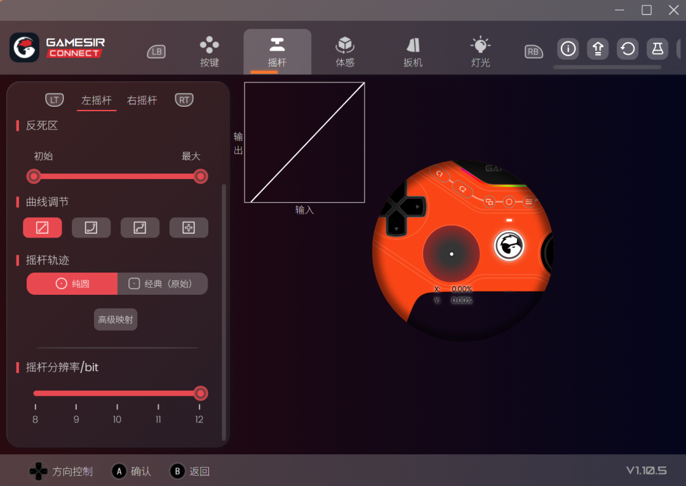Click the reset circular arrow icon
Viewport: 686px width, 486px height.
(628, 48)
